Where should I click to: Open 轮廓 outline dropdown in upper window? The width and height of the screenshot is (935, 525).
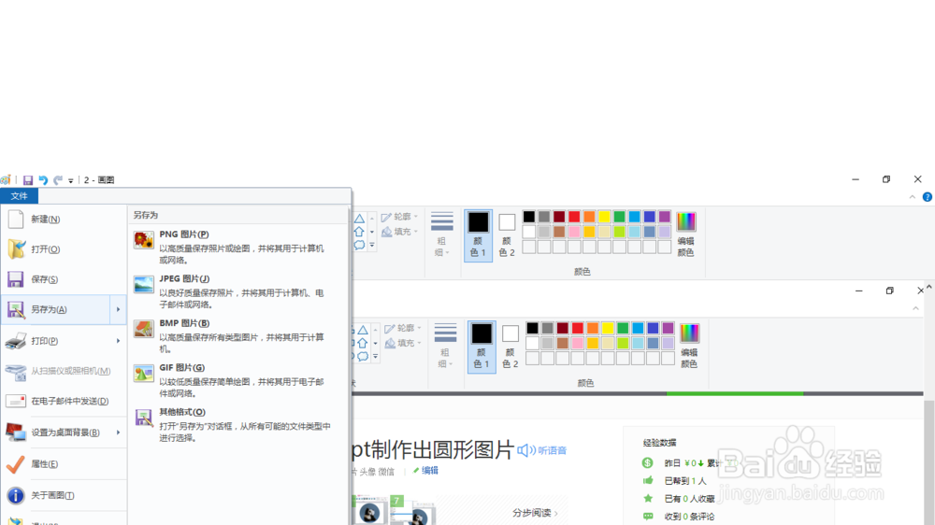(399, 217)
